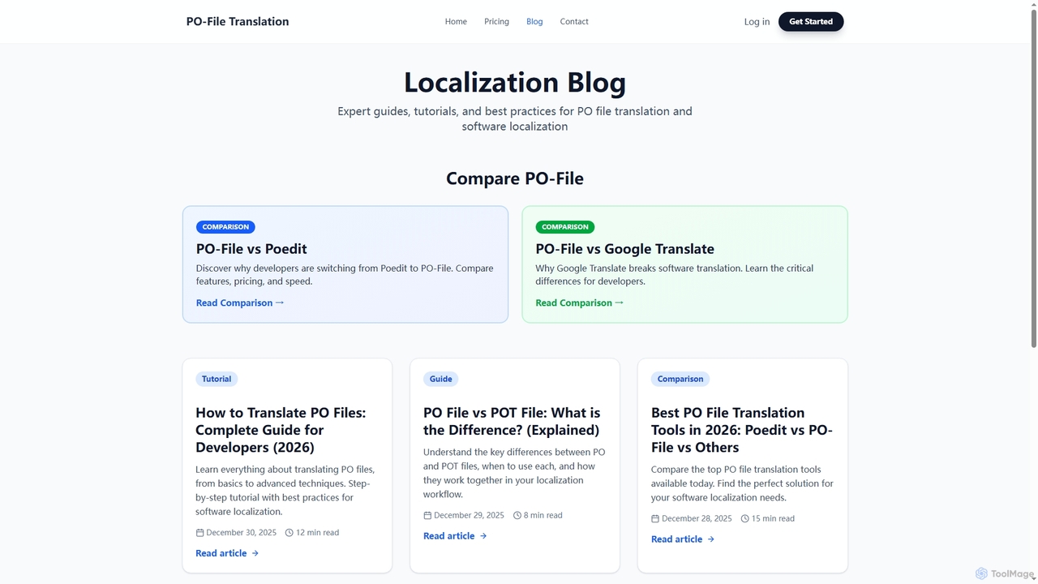
Task: Click the Tutorial tag
Action: (x=217, y=379)
